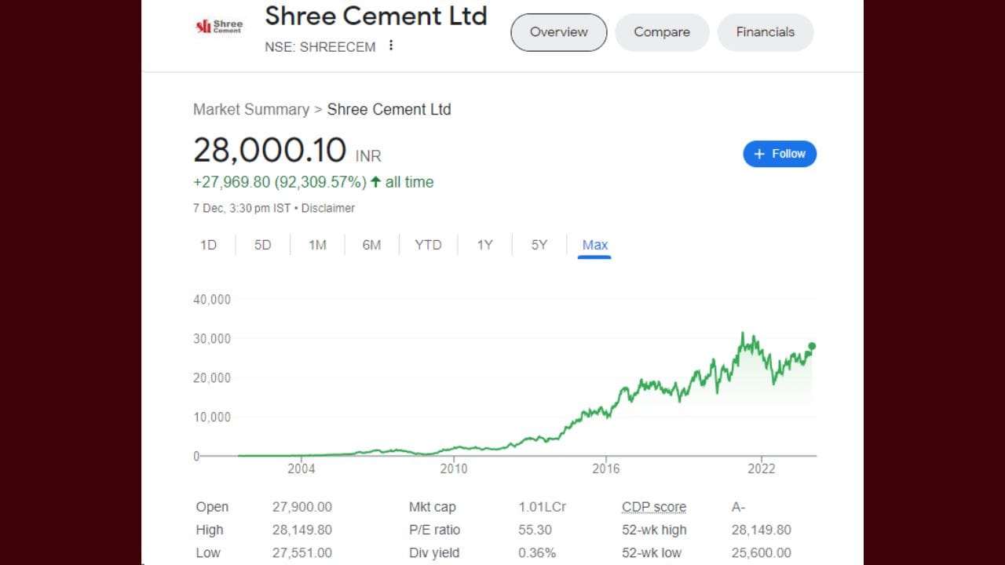Open the Compare tab
1005x565 pixels.
click(x=661, y=32)
